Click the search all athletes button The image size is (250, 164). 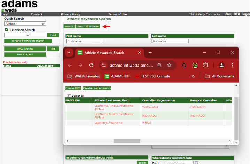[88, 26]
